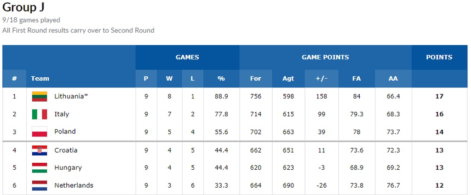The height and width of the screenshot is (195, 471).
Task: Click the % win percentage header
Action: (x=221, y=79)
